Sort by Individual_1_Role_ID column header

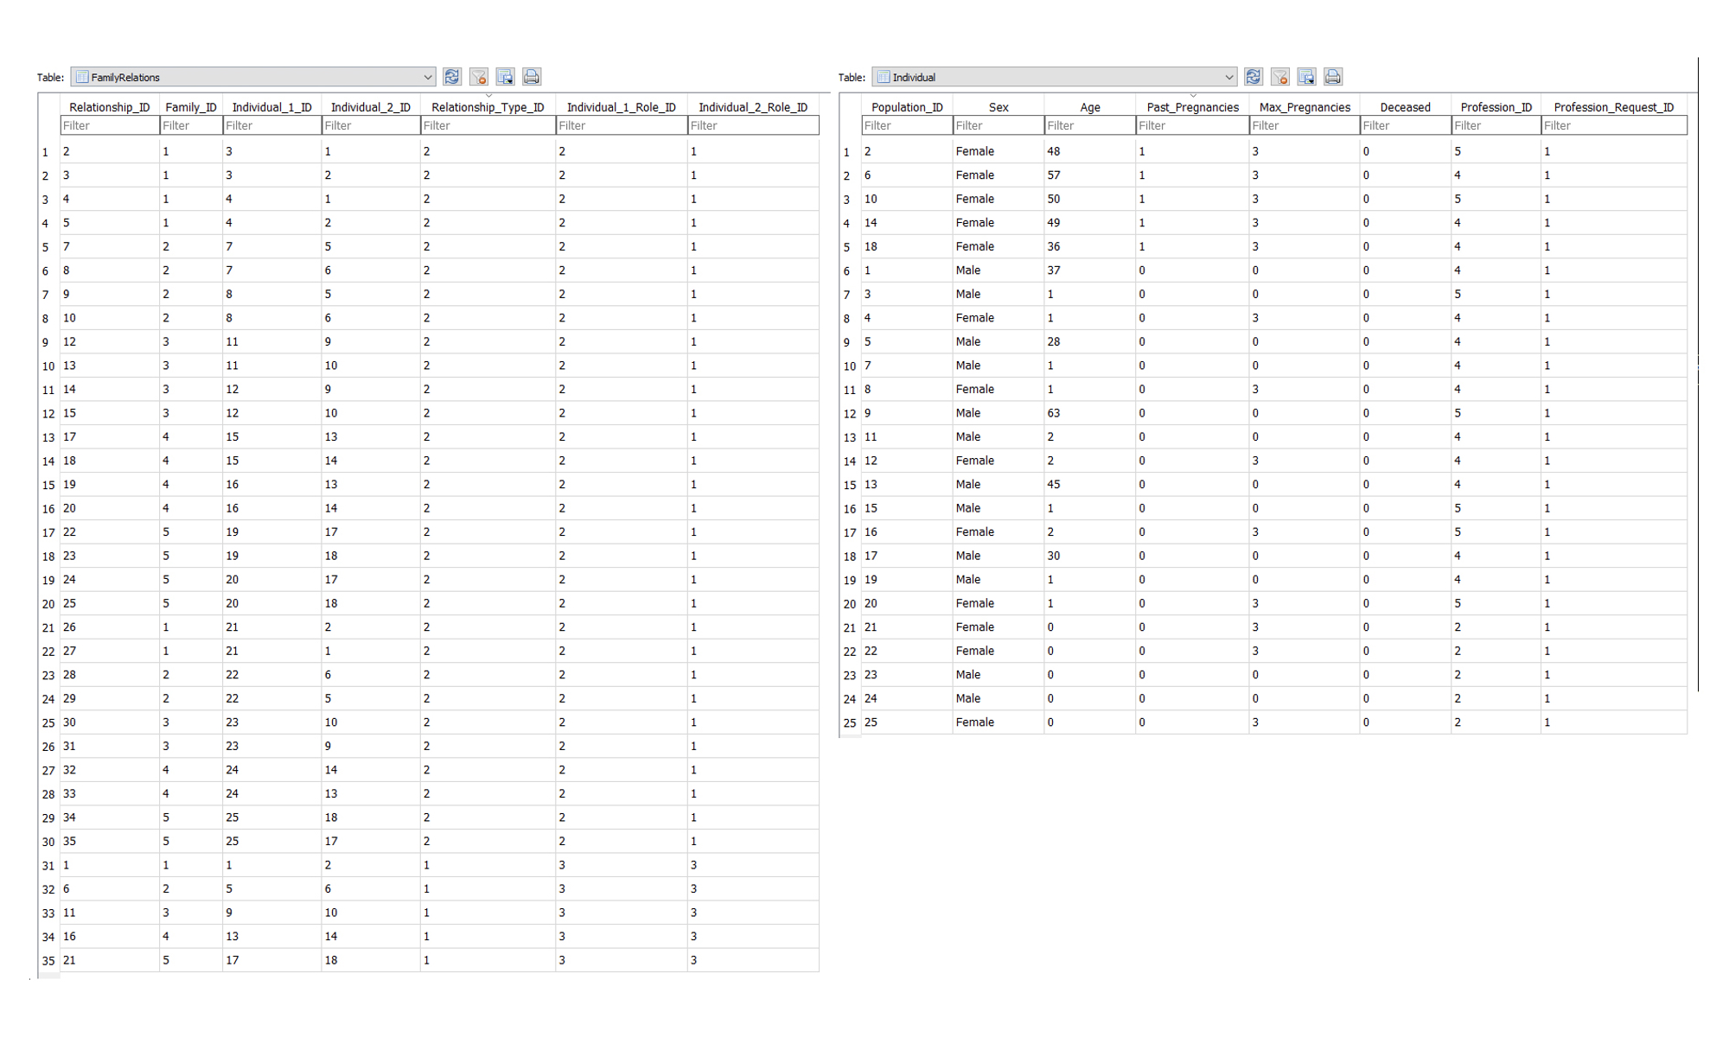tap(622, 107)
